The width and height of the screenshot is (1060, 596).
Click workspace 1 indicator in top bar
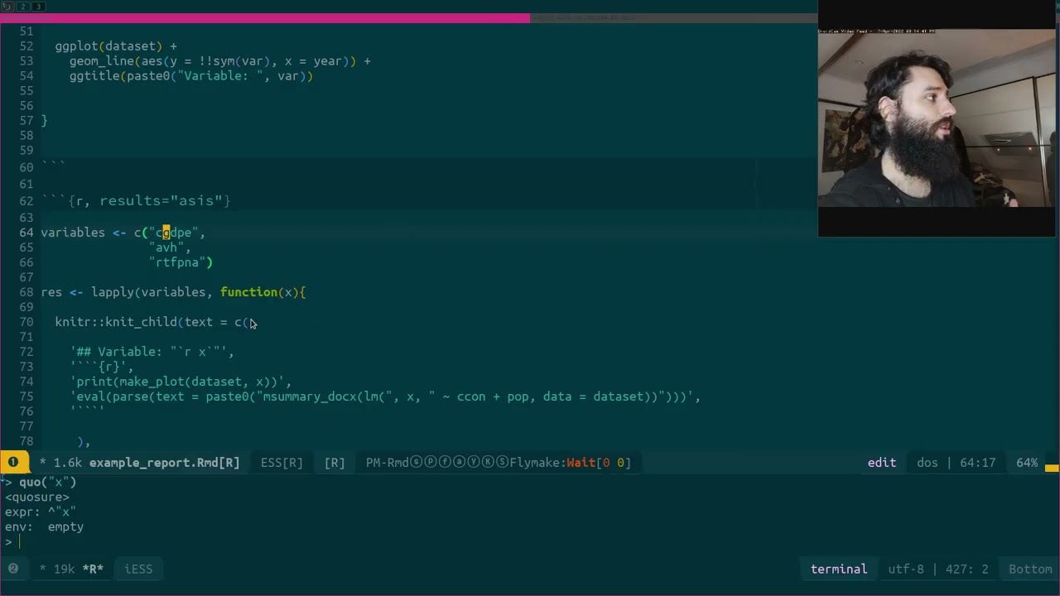coord(6,6)
